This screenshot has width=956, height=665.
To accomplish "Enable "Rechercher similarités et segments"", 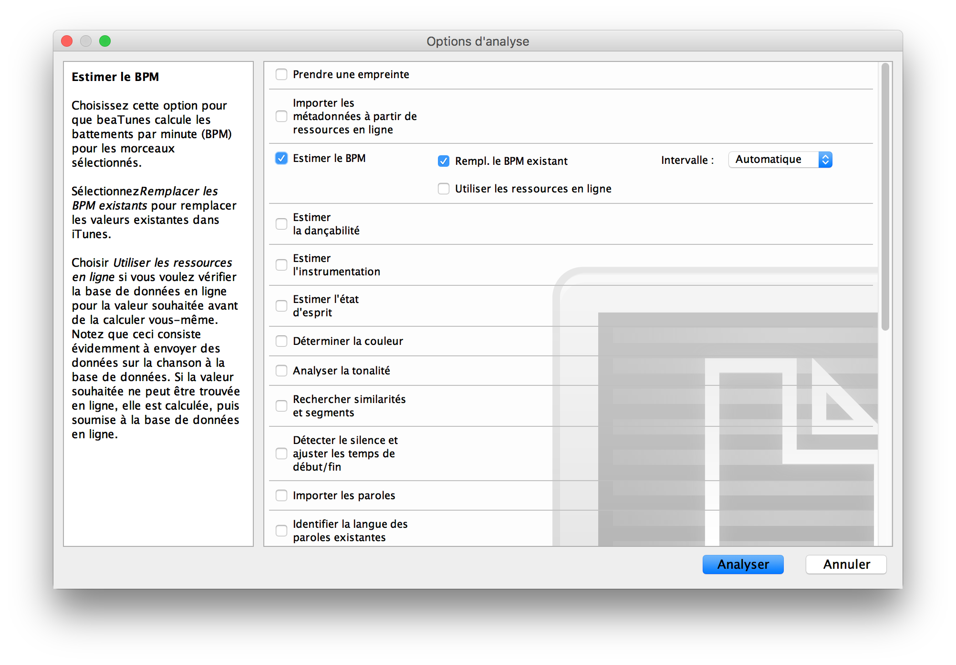I will [281, 406].
